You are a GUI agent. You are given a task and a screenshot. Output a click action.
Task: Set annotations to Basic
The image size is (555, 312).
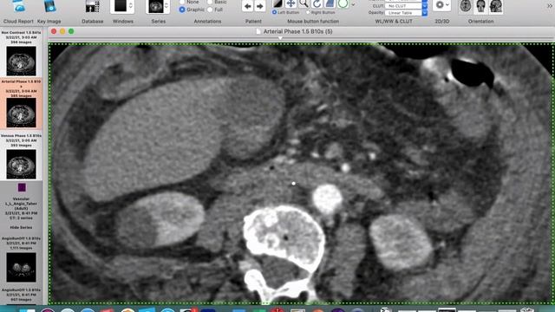pyautogui.click(x=210, y=2)
